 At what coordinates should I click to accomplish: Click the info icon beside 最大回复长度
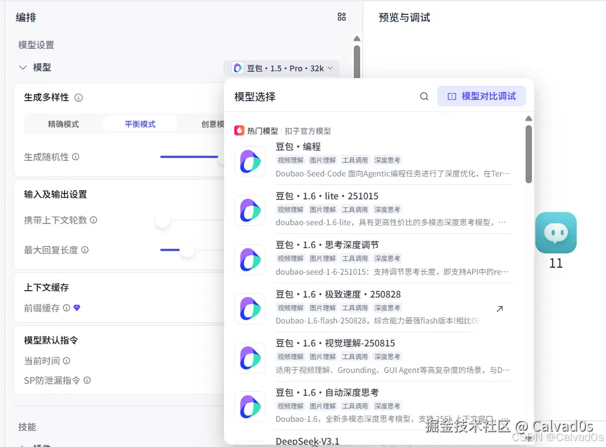pyautogui.click(x=84, y=250)
